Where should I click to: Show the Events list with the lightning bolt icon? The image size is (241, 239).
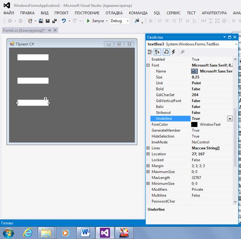(x=173, y=52)
